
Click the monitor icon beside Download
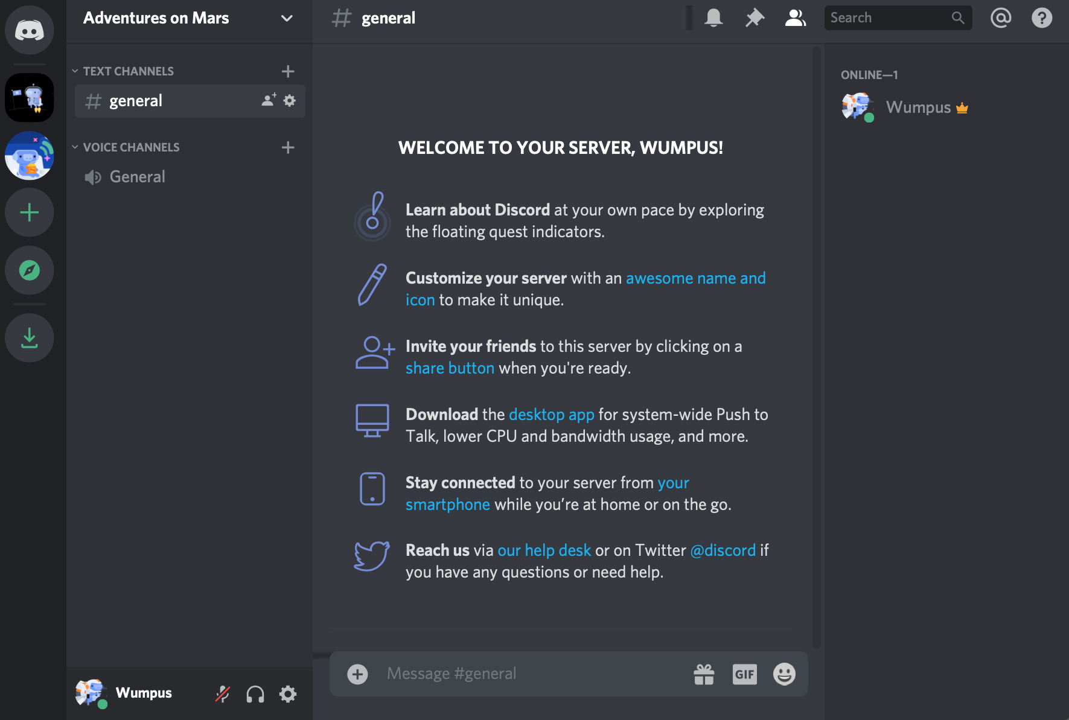(372, 421)
